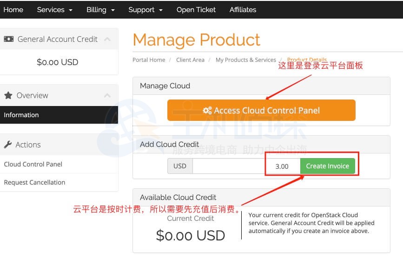Select the Information item in the Overview sidebar
Viewport: 403px width, 259px height.
(x=21, y=115)
